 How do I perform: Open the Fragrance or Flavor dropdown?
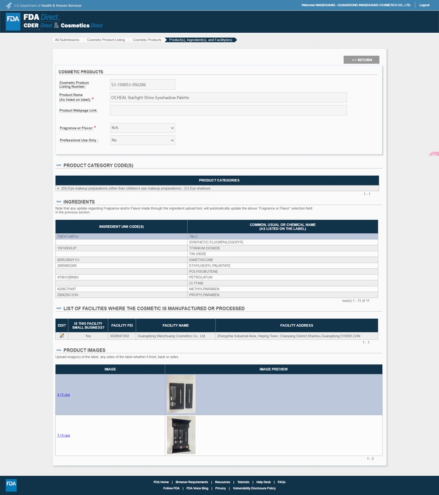tap(142, 127)
